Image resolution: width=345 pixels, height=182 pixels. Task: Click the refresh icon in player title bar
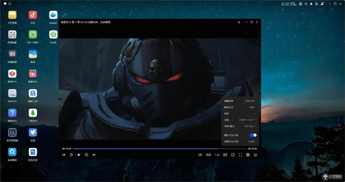click(239, 22)
